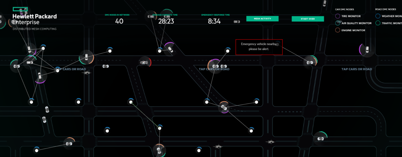Tap the road node directly above the bottom-center car
Image resolution: width=402 pixels, height=157 pixels.
160,128
